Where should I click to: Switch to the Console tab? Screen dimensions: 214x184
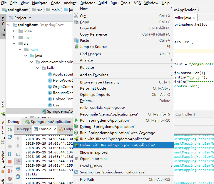tap(45, 129)
